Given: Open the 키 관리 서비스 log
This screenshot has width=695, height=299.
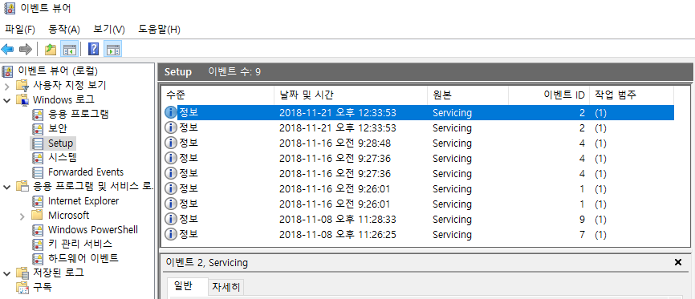Looking at the screenshot, I should pyautogui.click(x=80, y=244).
